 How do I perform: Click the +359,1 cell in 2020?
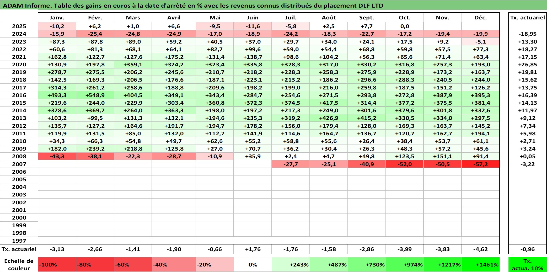point(133,65)
